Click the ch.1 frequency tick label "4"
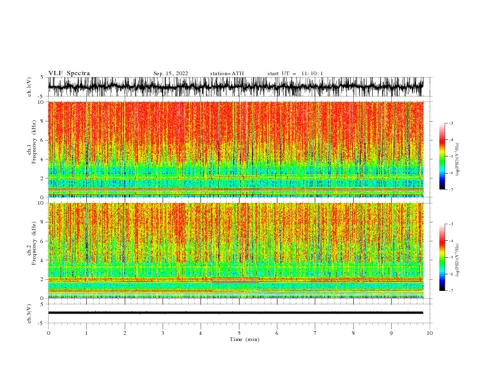 pos(43,159)
